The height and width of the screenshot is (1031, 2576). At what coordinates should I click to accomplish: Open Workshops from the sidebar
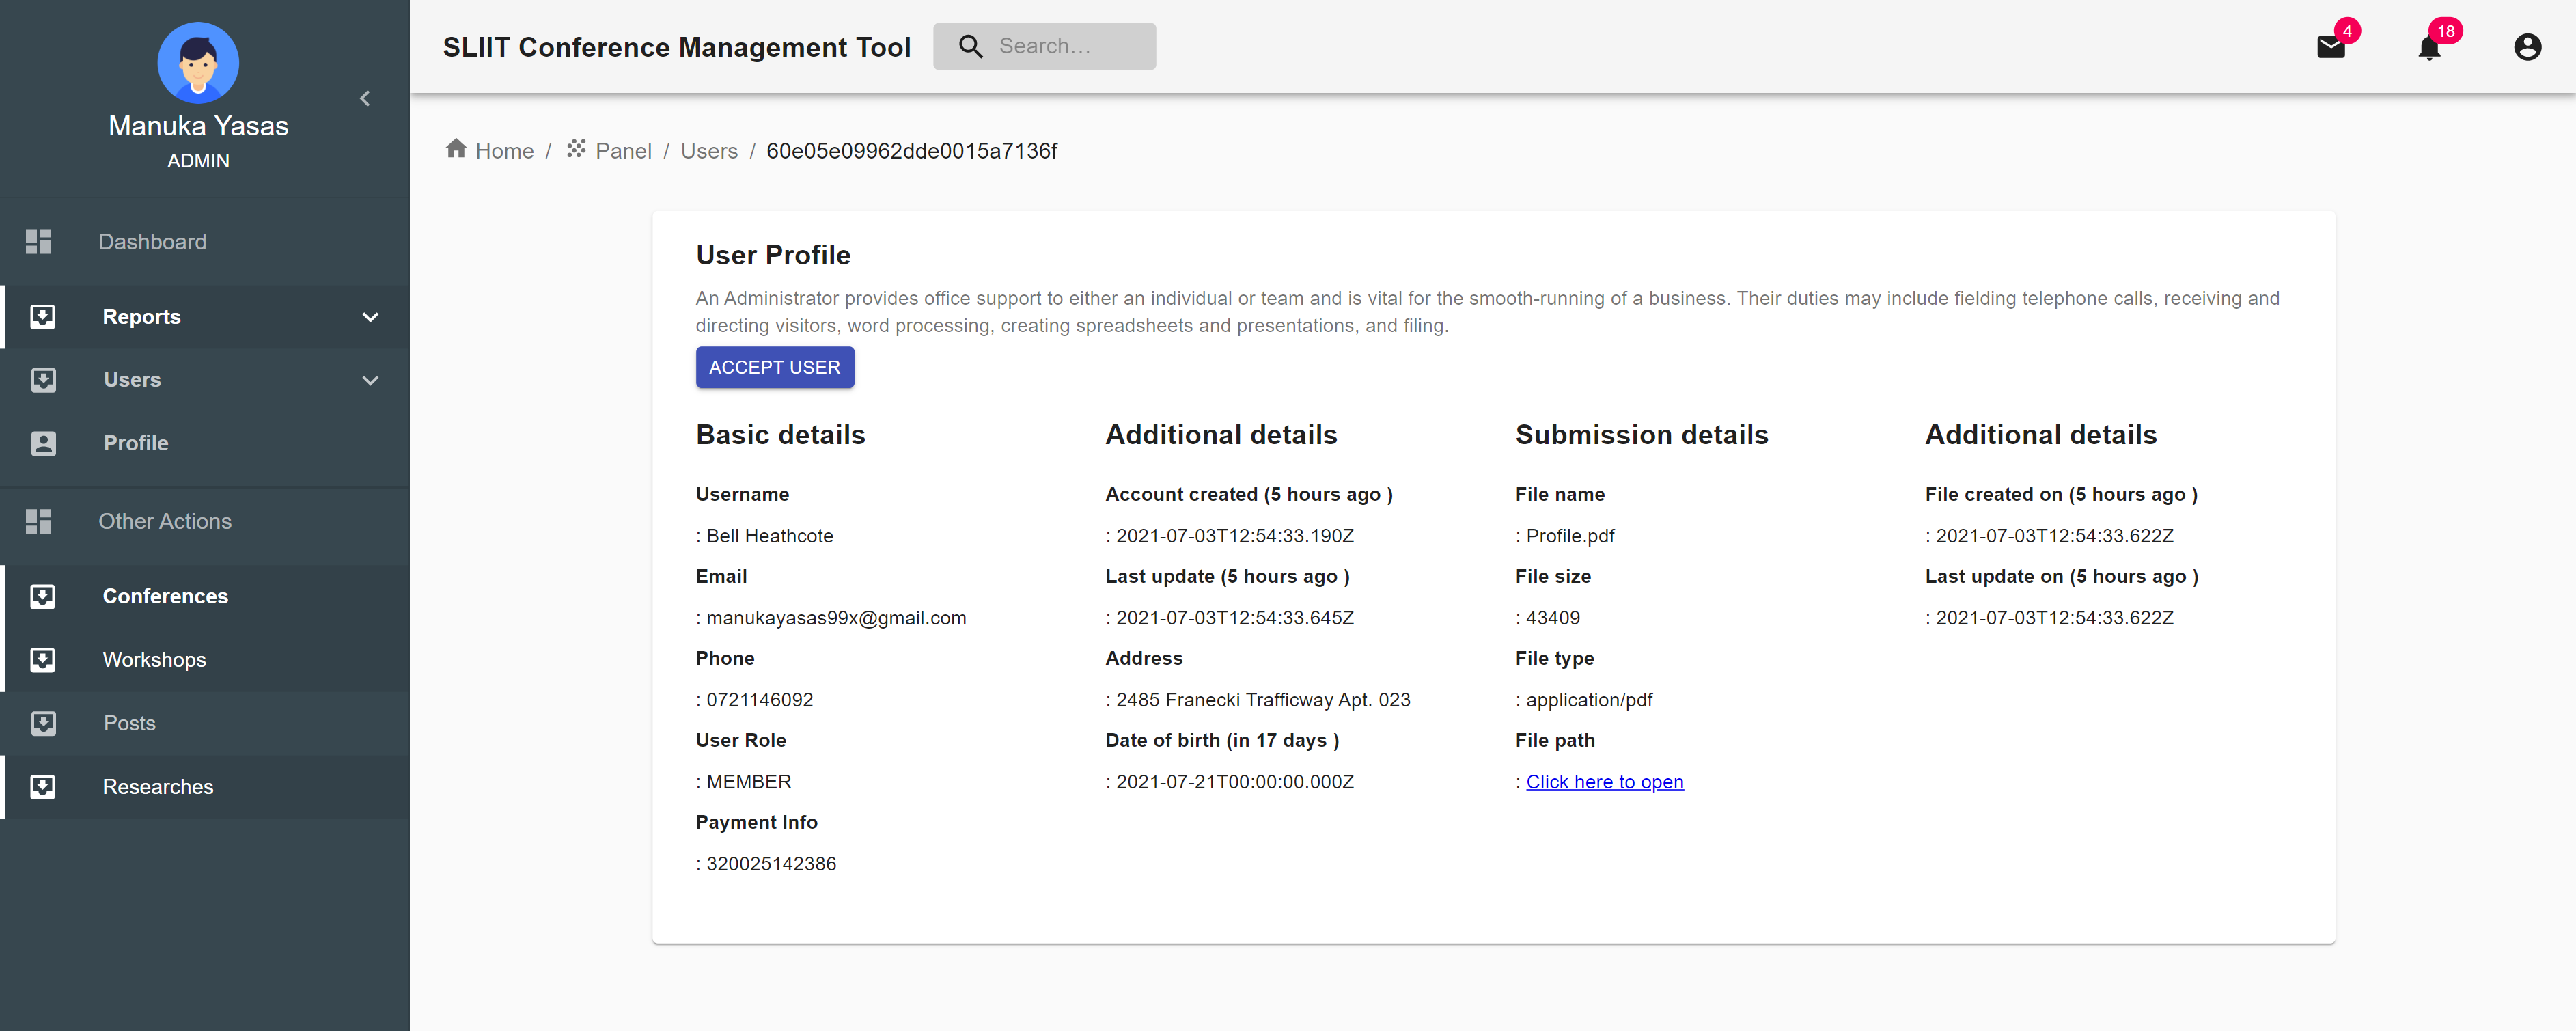pyautogui.click(x=154, y=660)
